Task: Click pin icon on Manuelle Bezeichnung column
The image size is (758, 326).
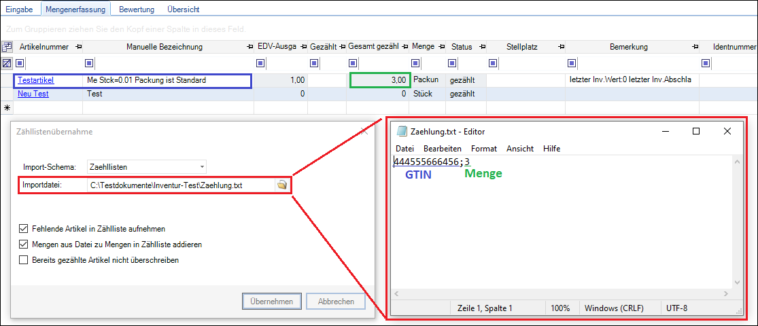Action: click(x=247, y=47)
